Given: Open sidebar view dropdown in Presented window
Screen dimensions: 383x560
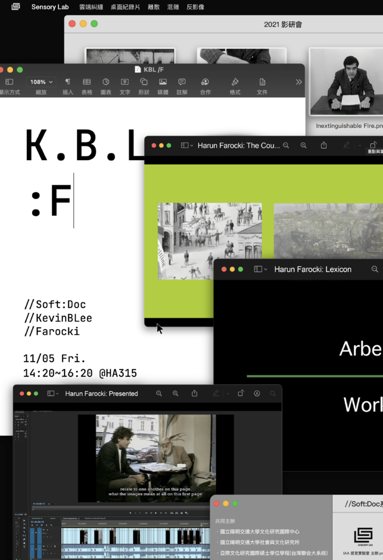Looking at the screenshot, I should tap(57, 394).
